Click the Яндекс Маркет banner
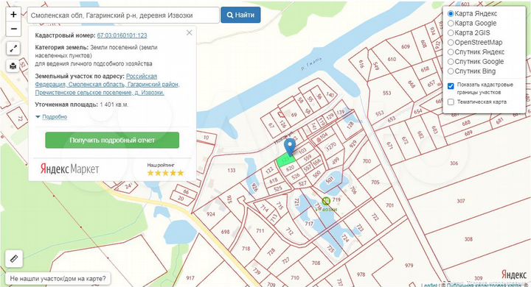This screenshot has height=287, width=531. click(x=70, y=169)
